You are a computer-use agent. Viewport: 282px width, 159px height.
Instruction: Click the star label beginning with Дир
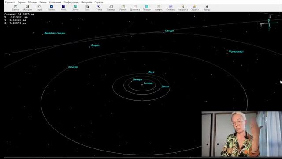95,45
